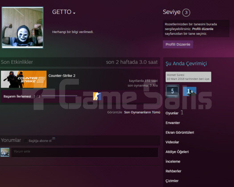Click the 'Herhangi bir bilgi verilmedi.' text
The height and width of the screenshot is (187, 234).
pos(73,32)
